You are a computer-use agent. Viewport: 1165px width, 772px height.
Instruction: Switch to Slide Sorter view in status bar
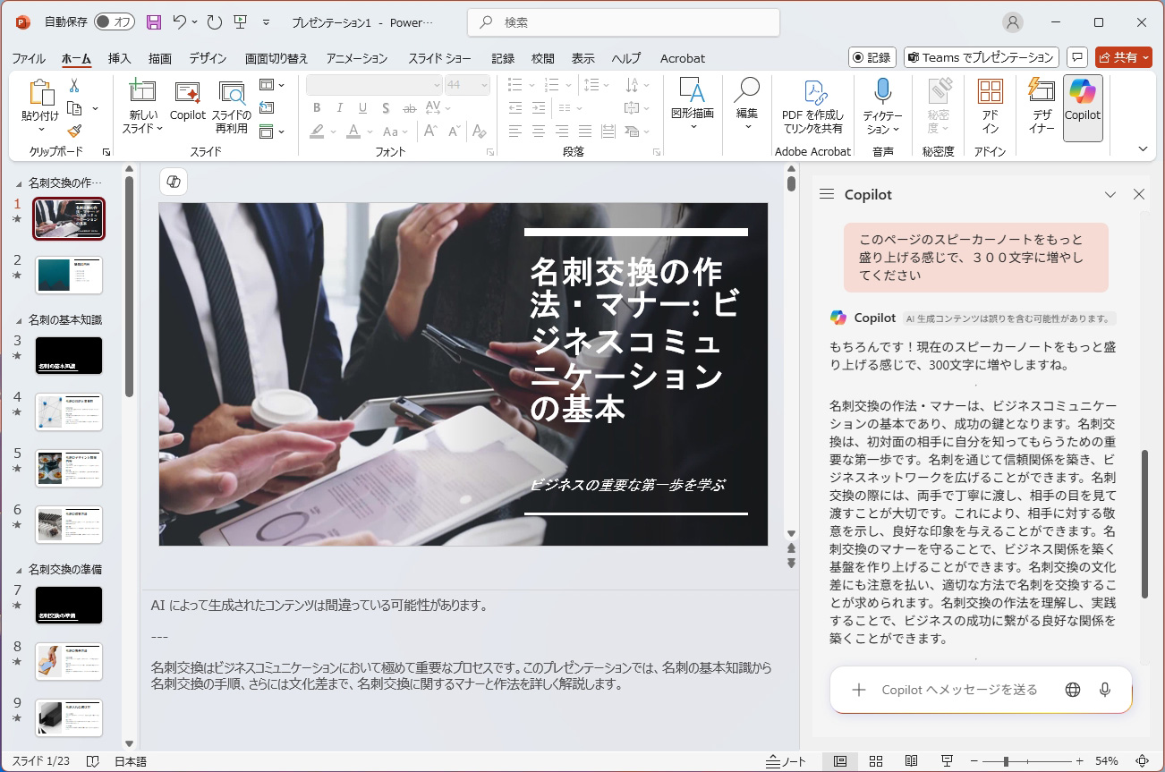[876, 761]
